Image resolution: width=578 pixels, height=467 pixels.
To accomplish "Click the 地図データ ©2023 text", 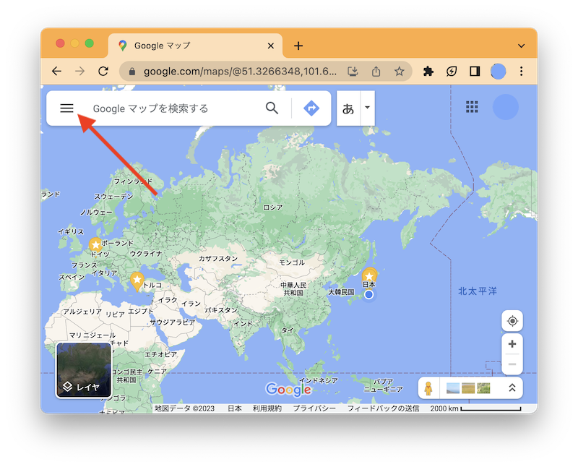I will [x=184, y=408].
